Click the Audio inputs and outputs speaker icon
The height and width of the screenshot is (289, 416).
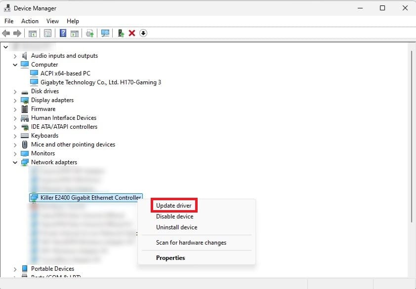[25, 56]
